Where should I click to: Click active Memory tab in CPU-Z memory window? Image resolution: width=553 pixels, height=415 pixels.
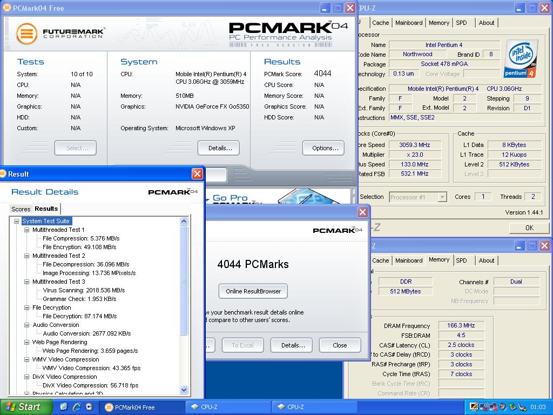(x=439, y=260)
